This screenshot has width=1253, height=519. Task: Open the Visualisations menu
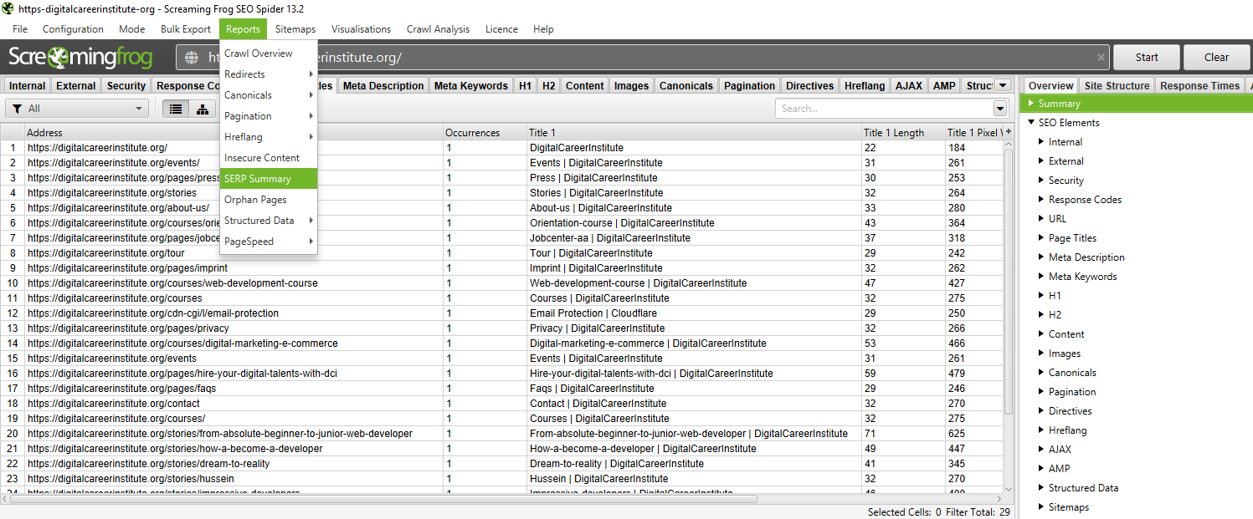click(x=361, y=29)
